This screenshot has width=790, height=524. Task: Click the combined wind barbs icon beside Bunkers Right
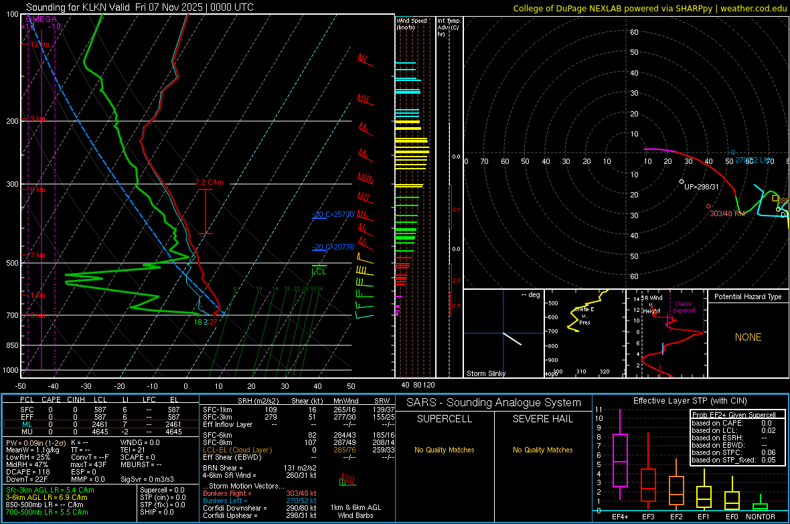click(347, 480)
